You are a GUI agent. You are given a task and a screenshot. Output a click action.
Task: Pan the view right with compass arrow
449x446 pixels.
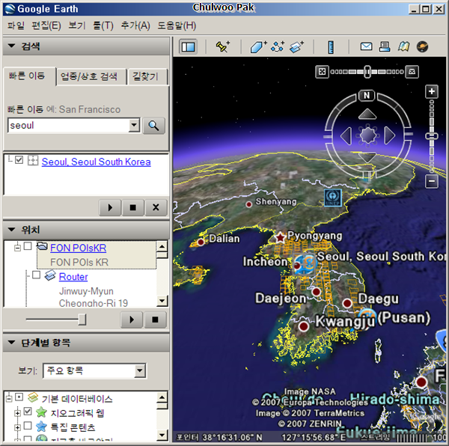(389, 135)
